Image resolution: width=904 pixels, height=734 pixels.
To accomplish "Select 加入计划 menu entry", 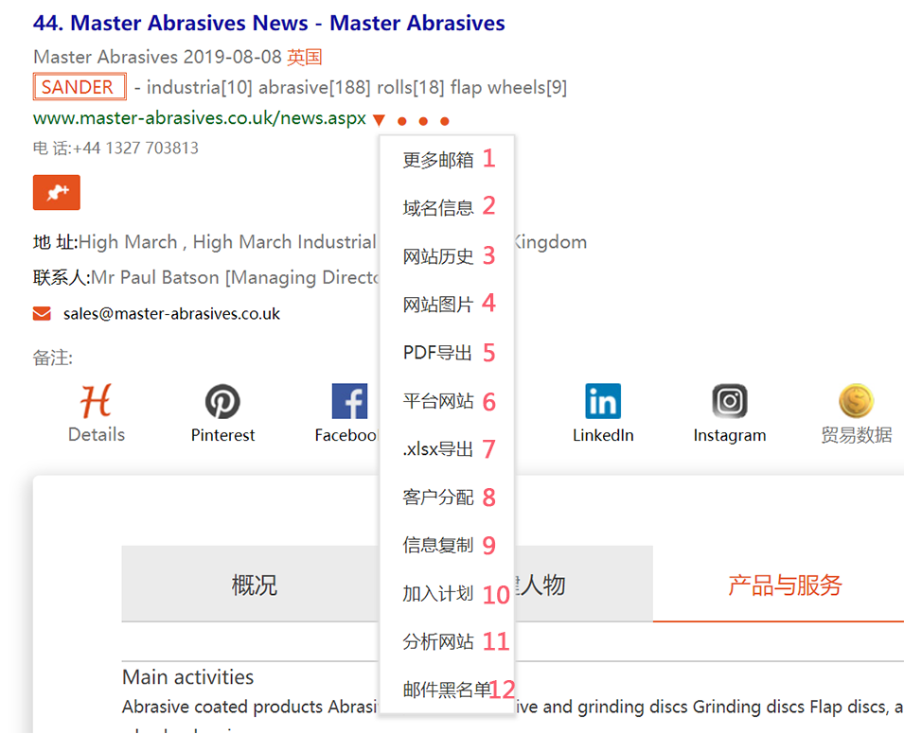I will point(438,593).
